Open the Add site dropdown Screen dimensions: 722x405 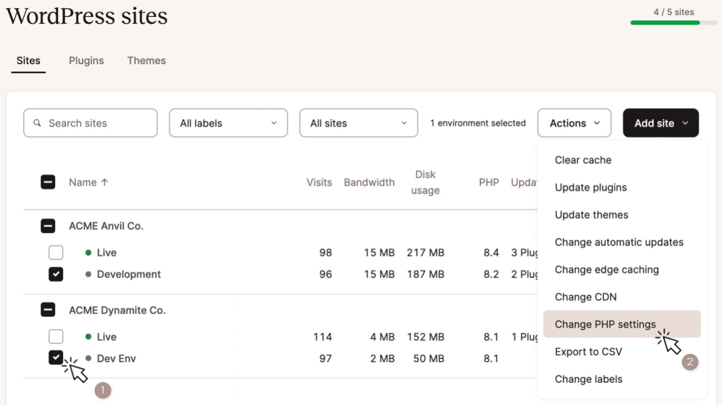(x=660, y=123)
